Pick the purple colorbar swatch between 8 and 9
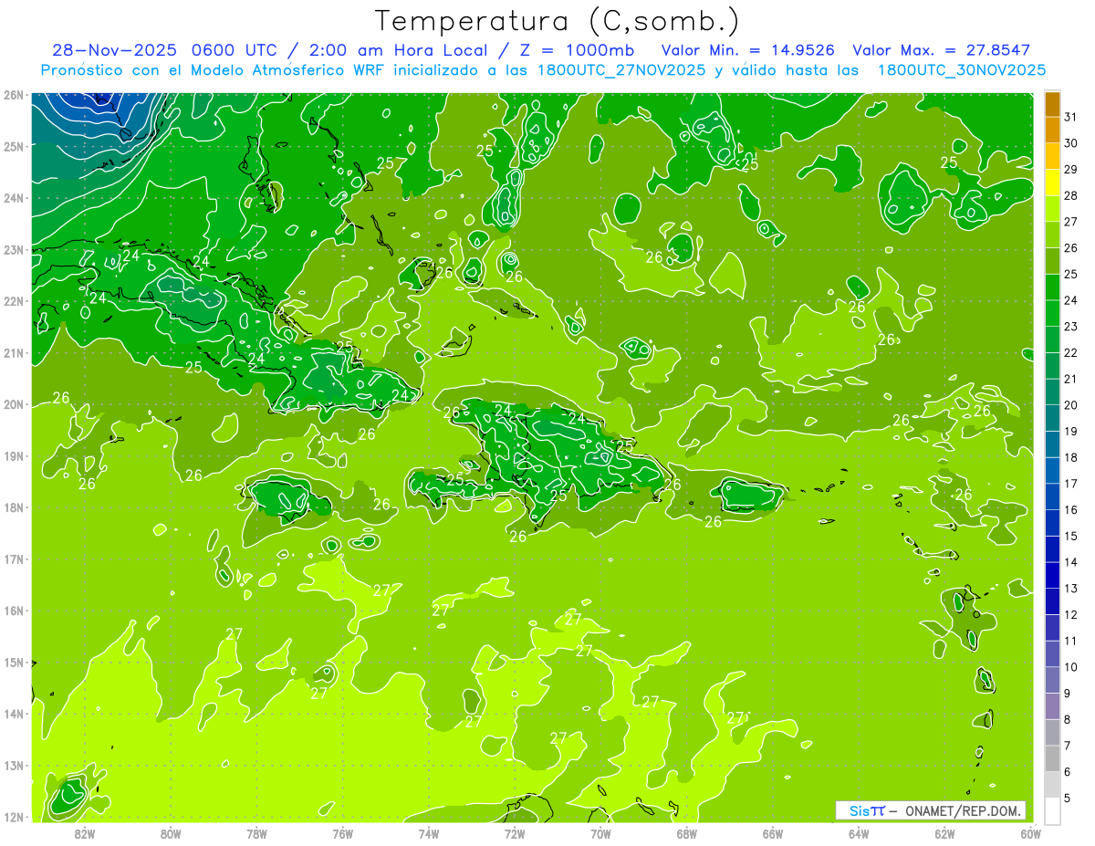 [1052, 705]
